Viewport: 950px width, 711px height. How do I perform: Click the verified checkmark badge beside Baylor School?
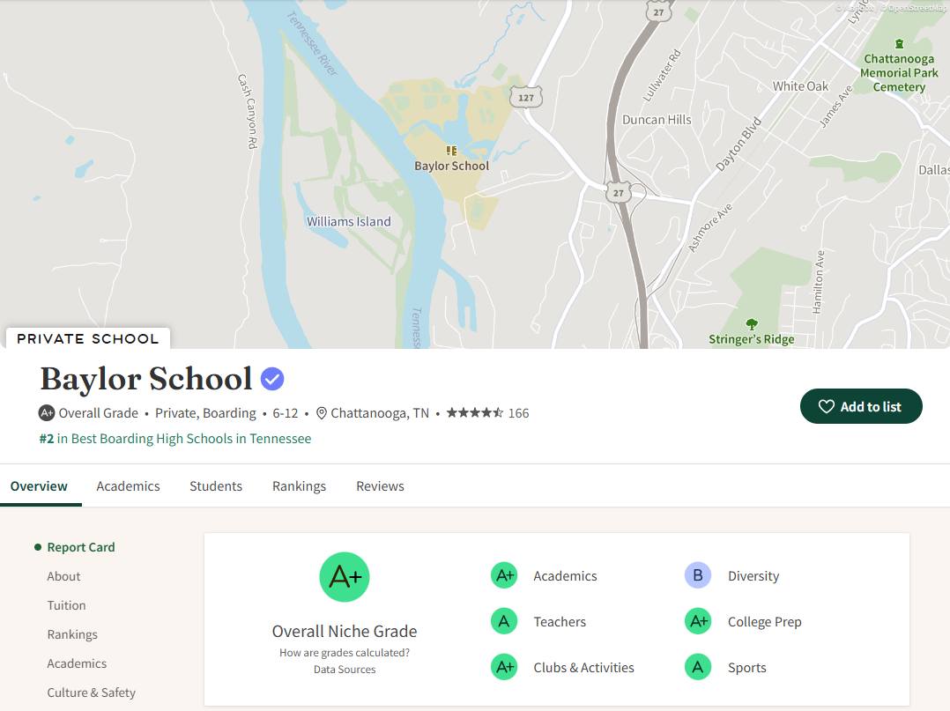pos(272,379)
